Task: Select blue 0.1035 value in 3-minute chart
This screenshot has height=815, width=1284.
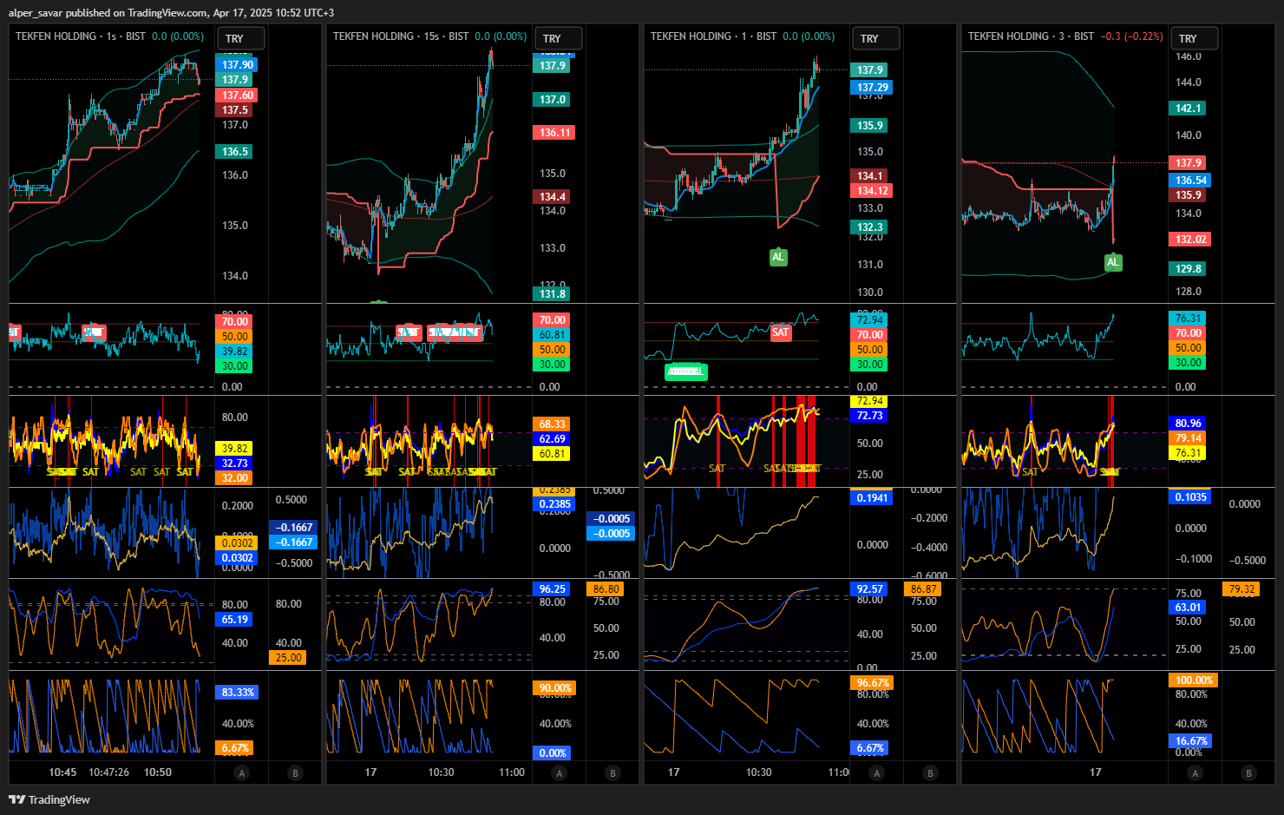Action: (1190, 497)
